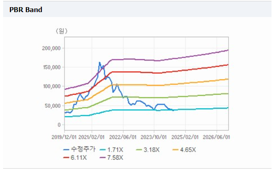This screenshot has height=170, width=276.
Task: Click the 50,000 y-axis label
Action: [53, 106]
